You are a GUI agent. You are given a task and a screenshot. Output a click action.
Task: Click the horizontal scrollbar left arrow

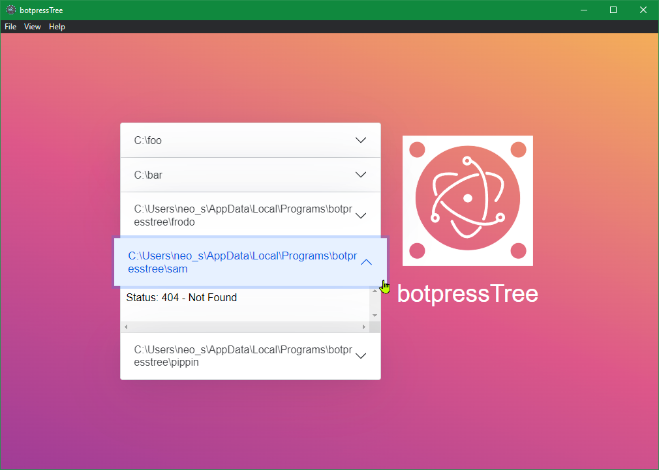[126, 327]
